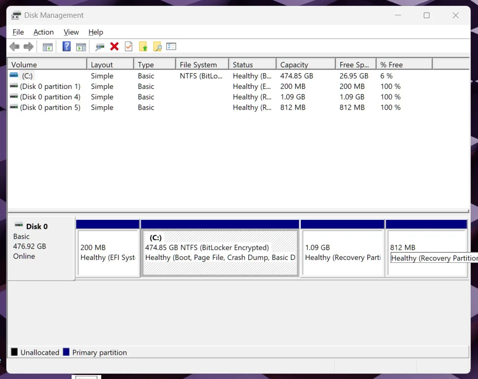
Task: Click the Connect drive toolbar icon
Action: [100, 47]
